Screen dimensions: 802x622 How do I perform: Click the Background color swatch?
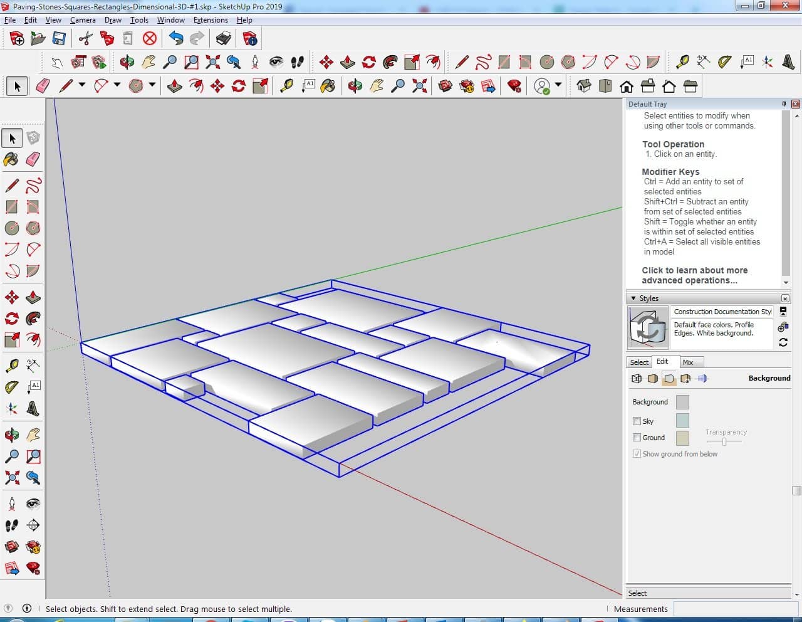point(682,402)
